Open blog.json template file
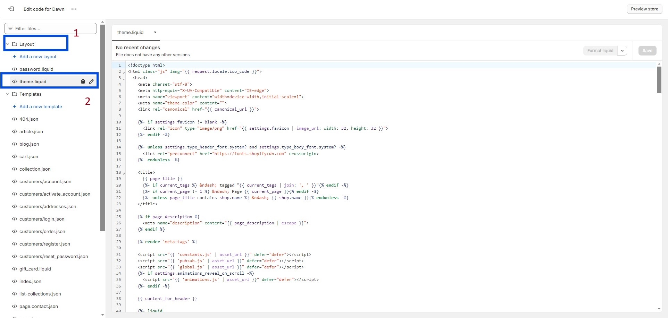This screenshot has height=318, width=668. coord(29,144)
